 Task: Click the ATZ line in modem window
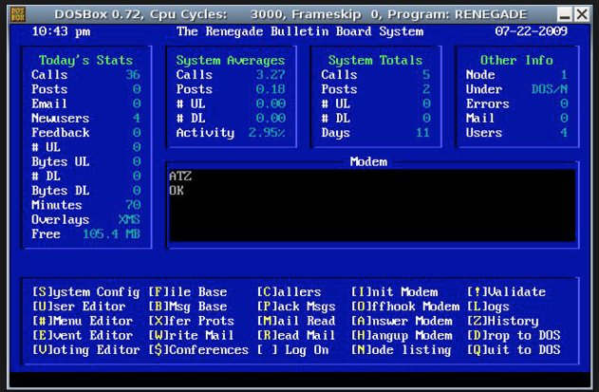180,177
